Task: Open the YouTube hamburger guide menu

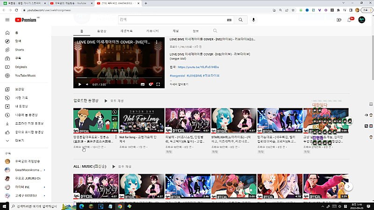Action: (7, 20)
